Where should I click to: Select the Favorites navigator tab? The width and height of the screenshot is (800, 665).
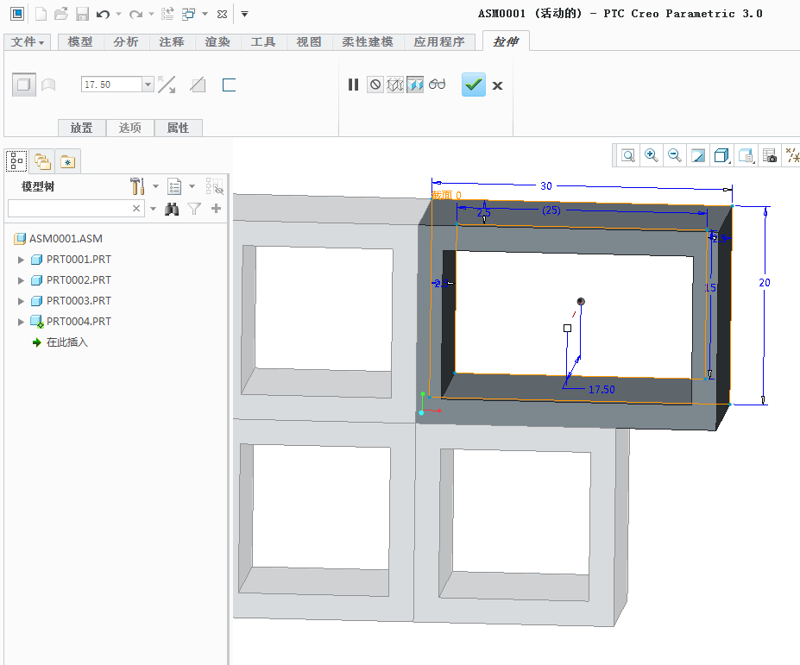[x=68, y=162]
